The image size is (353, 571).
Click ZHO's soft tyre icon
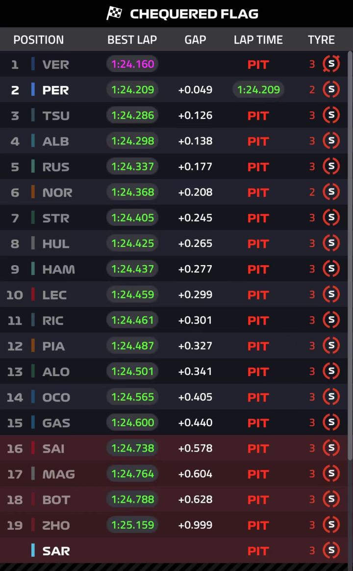click(331, 525)
